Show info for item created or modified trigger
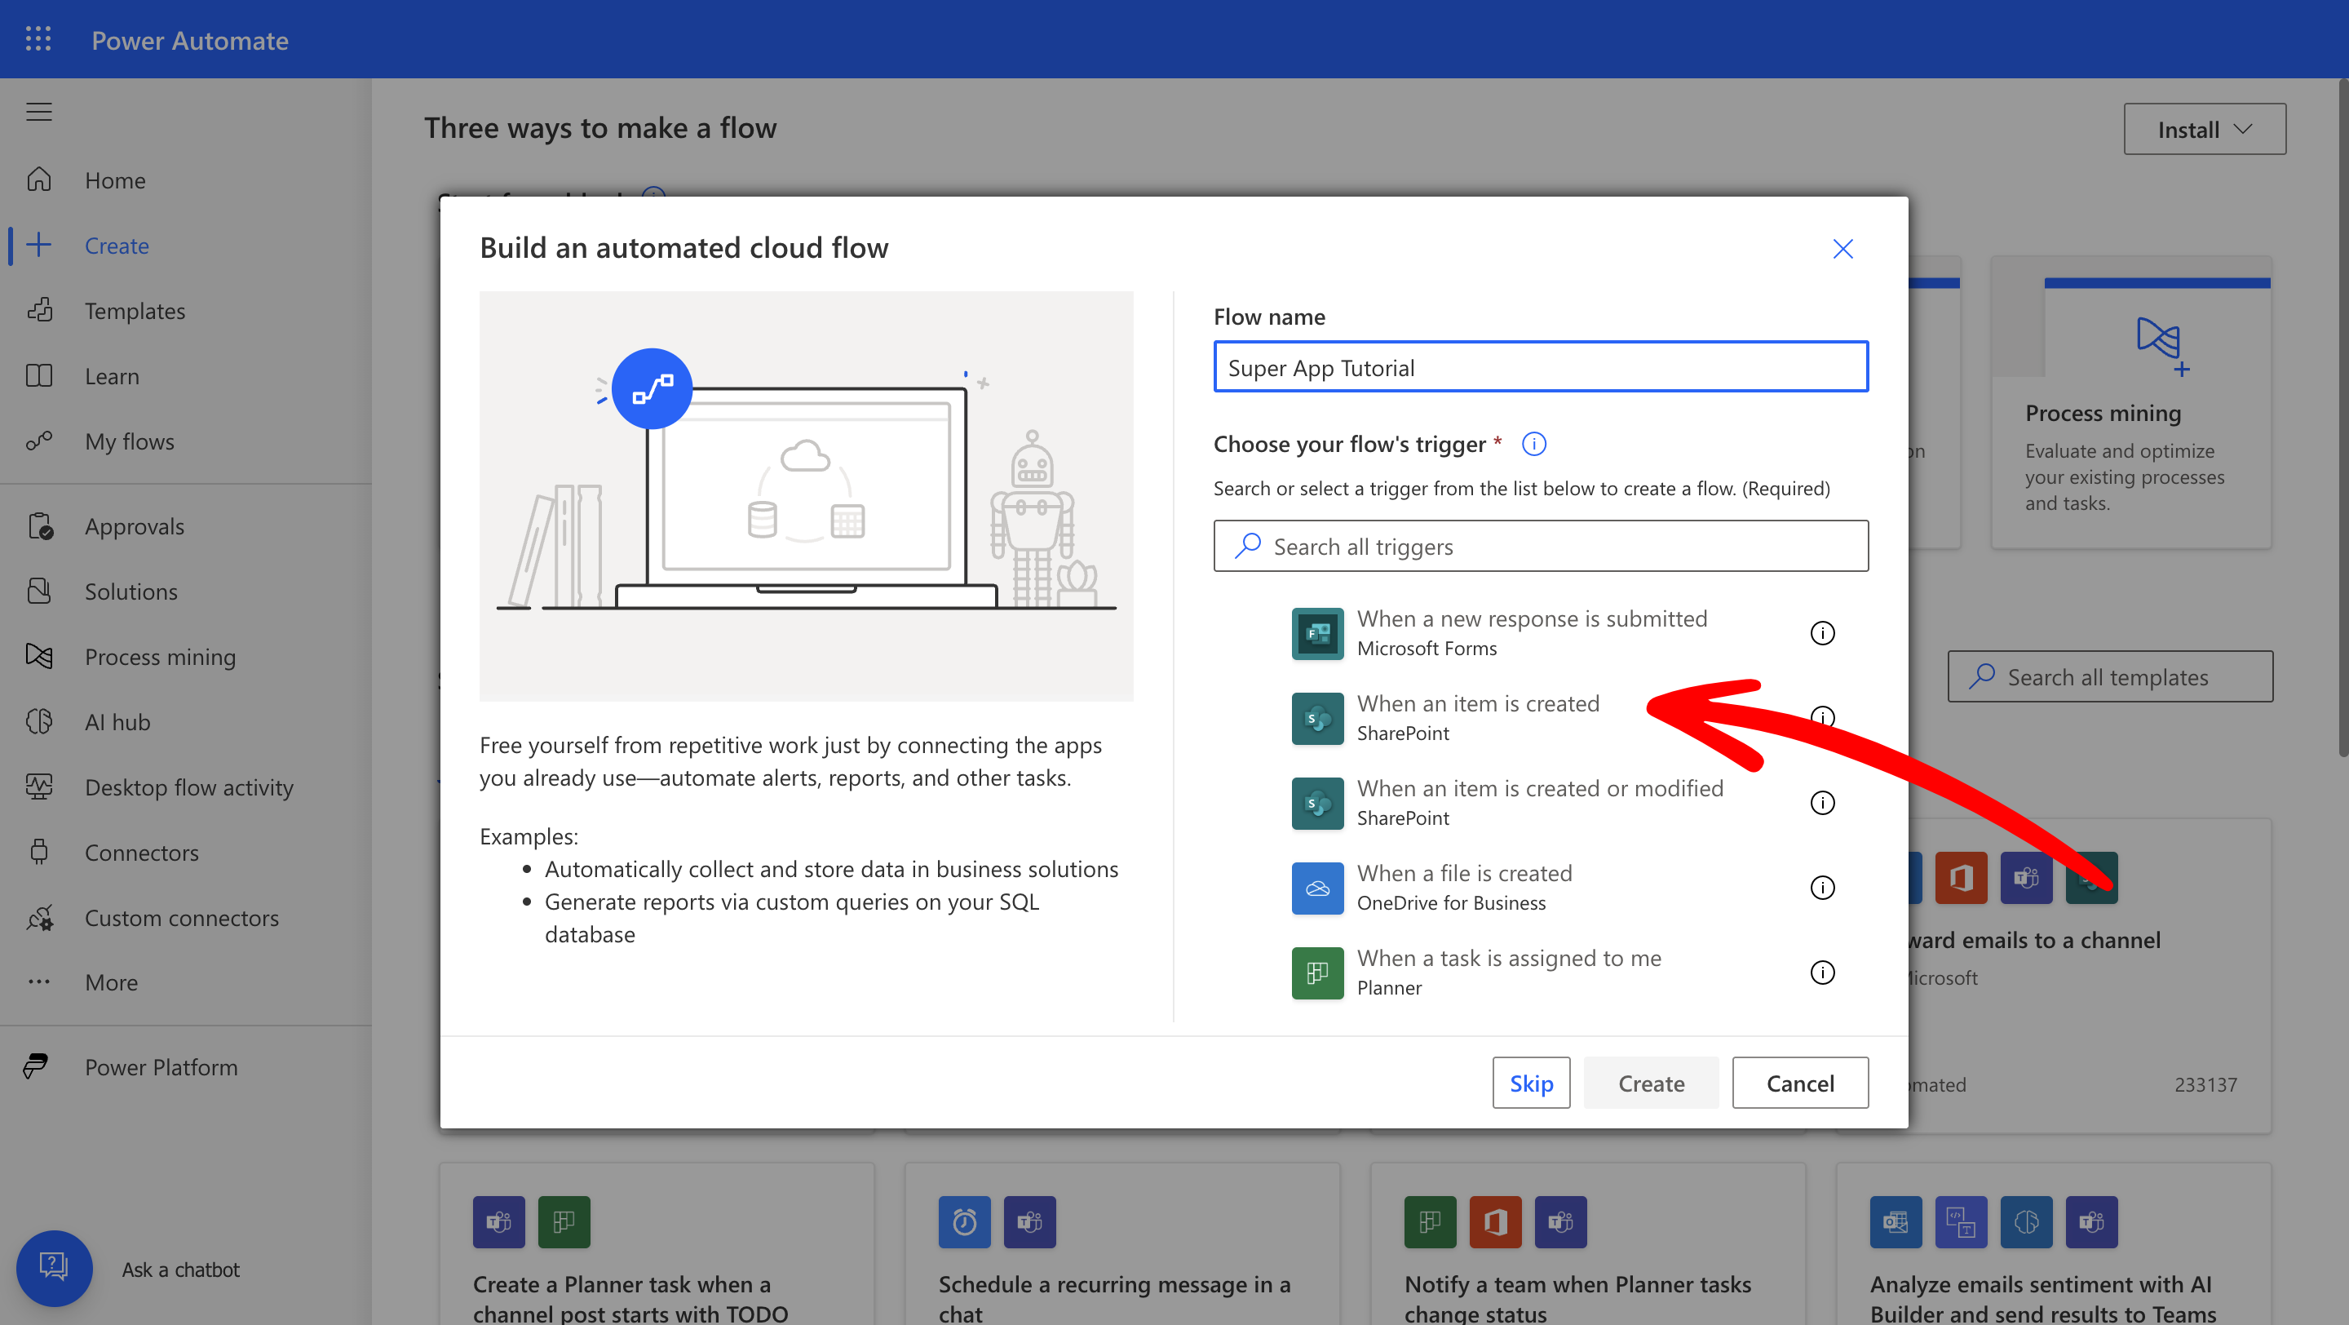The height and width of the screenshot is (1325, 2349). pos(1821,803)
